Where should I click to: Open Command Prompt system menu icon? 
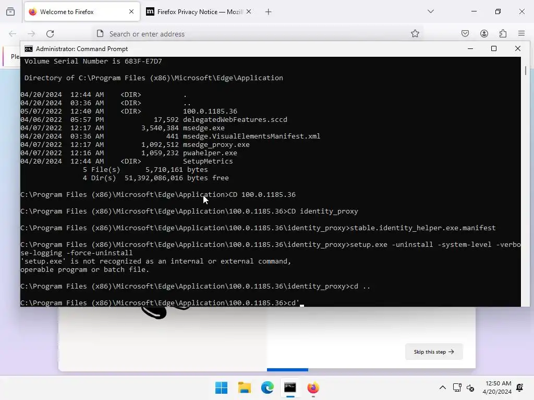(29, 49)
